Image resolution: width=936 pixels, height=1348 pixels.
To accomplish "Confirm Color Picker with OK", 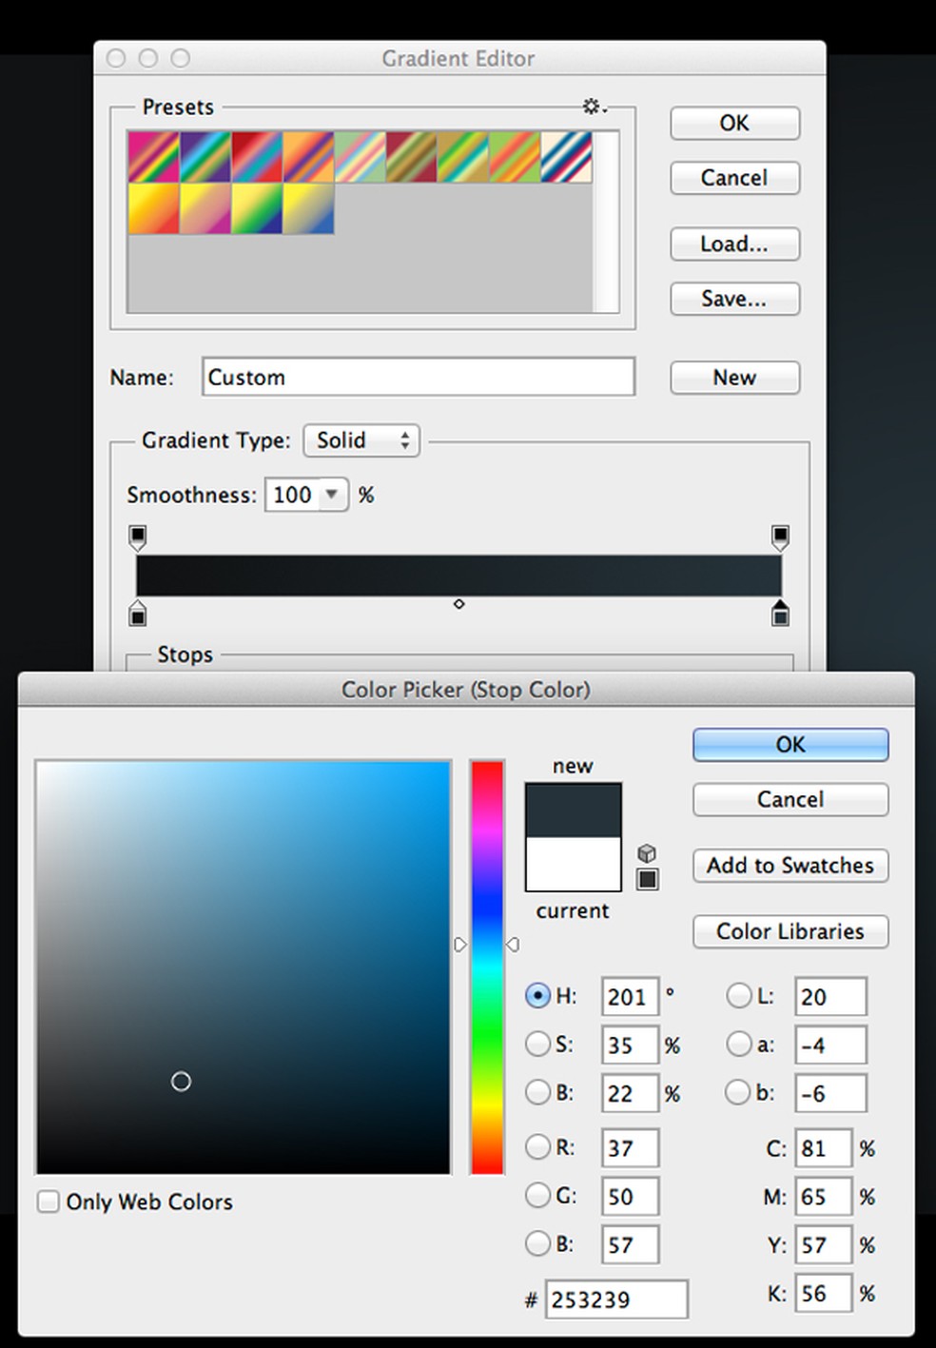I will [790, 745].
